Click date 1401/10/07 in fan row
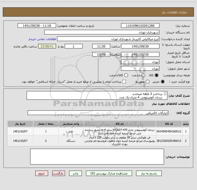Screen dimensions: 197x190 [x=20, y=141]
